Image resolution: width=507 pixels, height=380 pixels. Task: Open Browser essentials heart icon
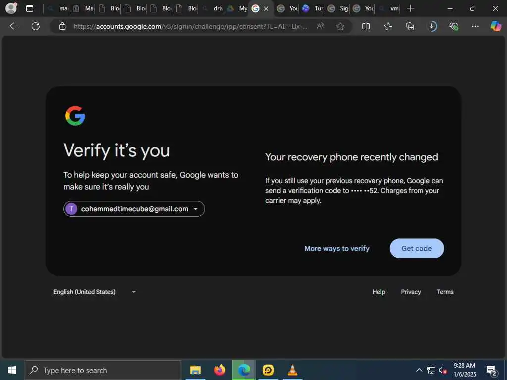(x=454, y=26)
